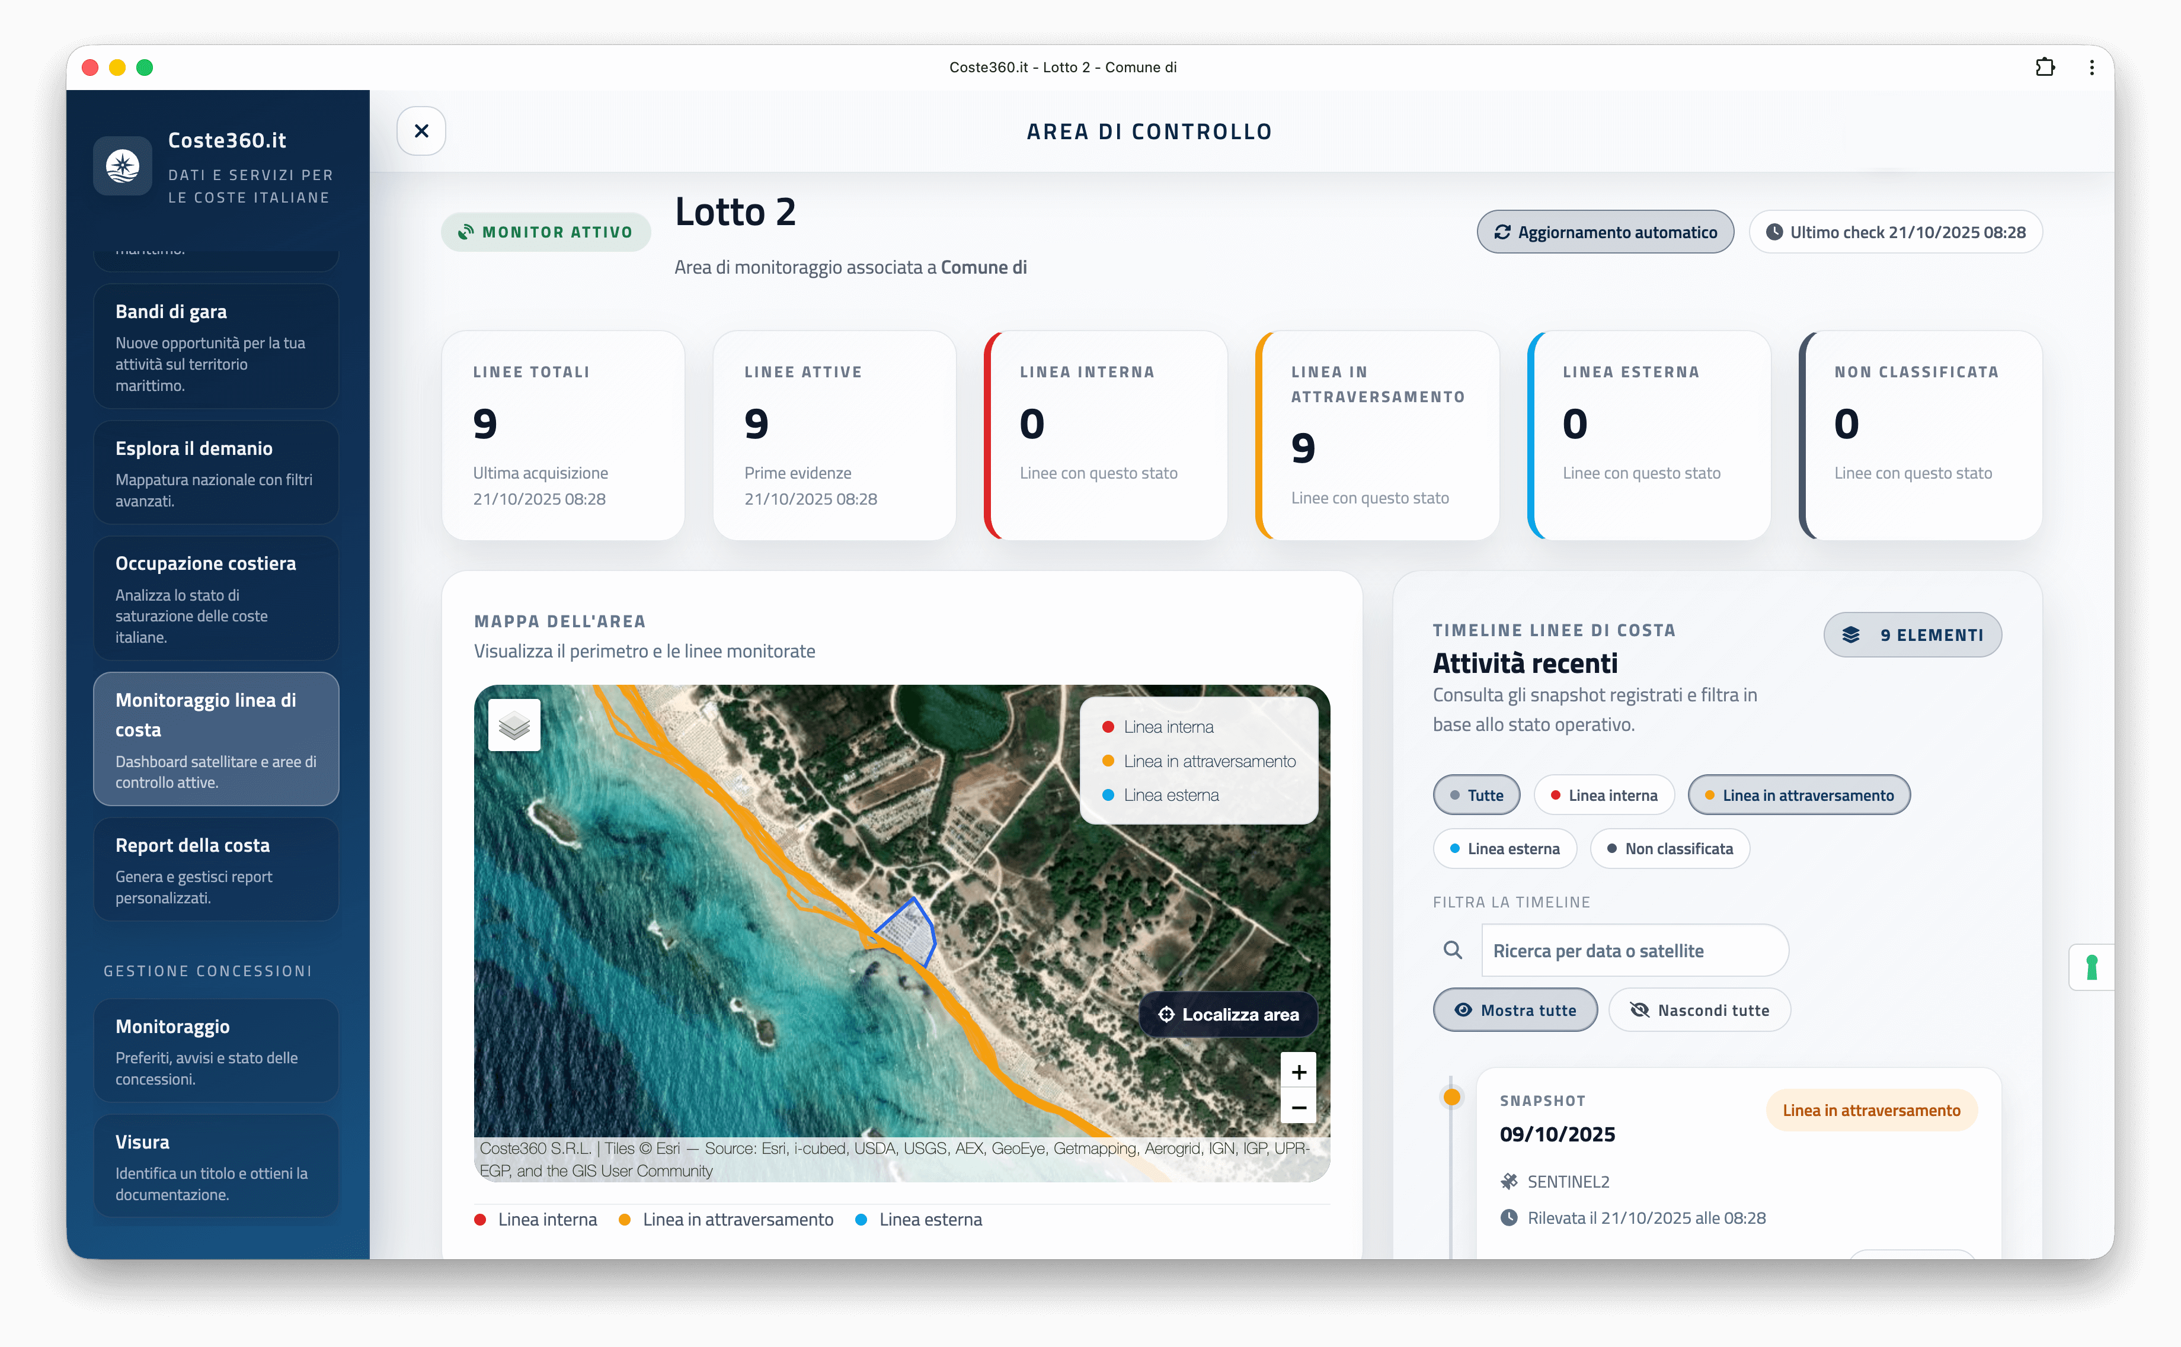This screenshot has width=2181, height=1347.
Task: Filter timeline by Linea esterna
Action: click(x=1505, y=849)
